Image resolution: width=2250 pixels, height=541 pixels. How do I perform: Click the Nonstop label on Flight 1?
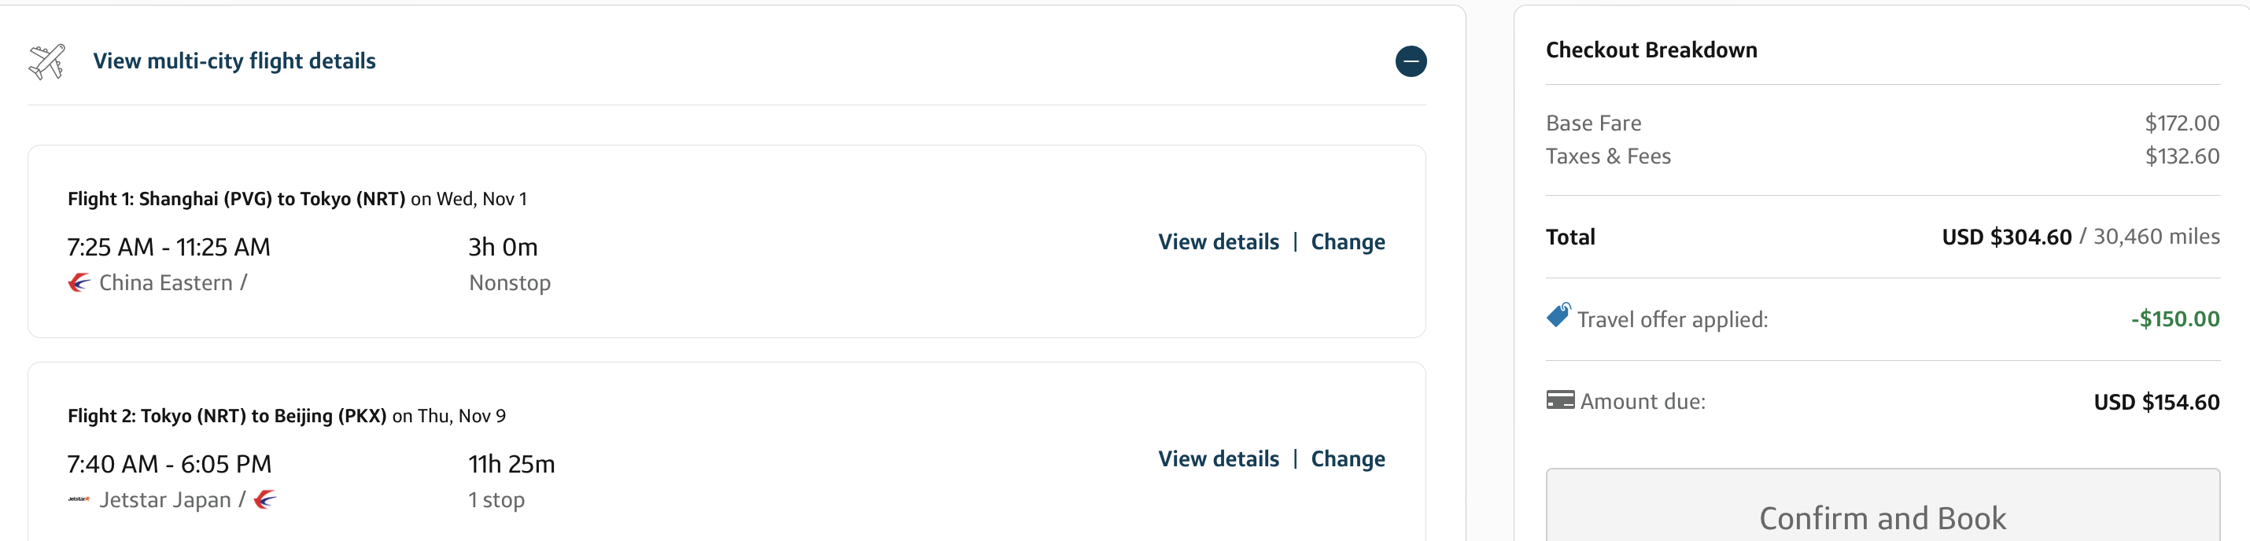coord(509,283)
